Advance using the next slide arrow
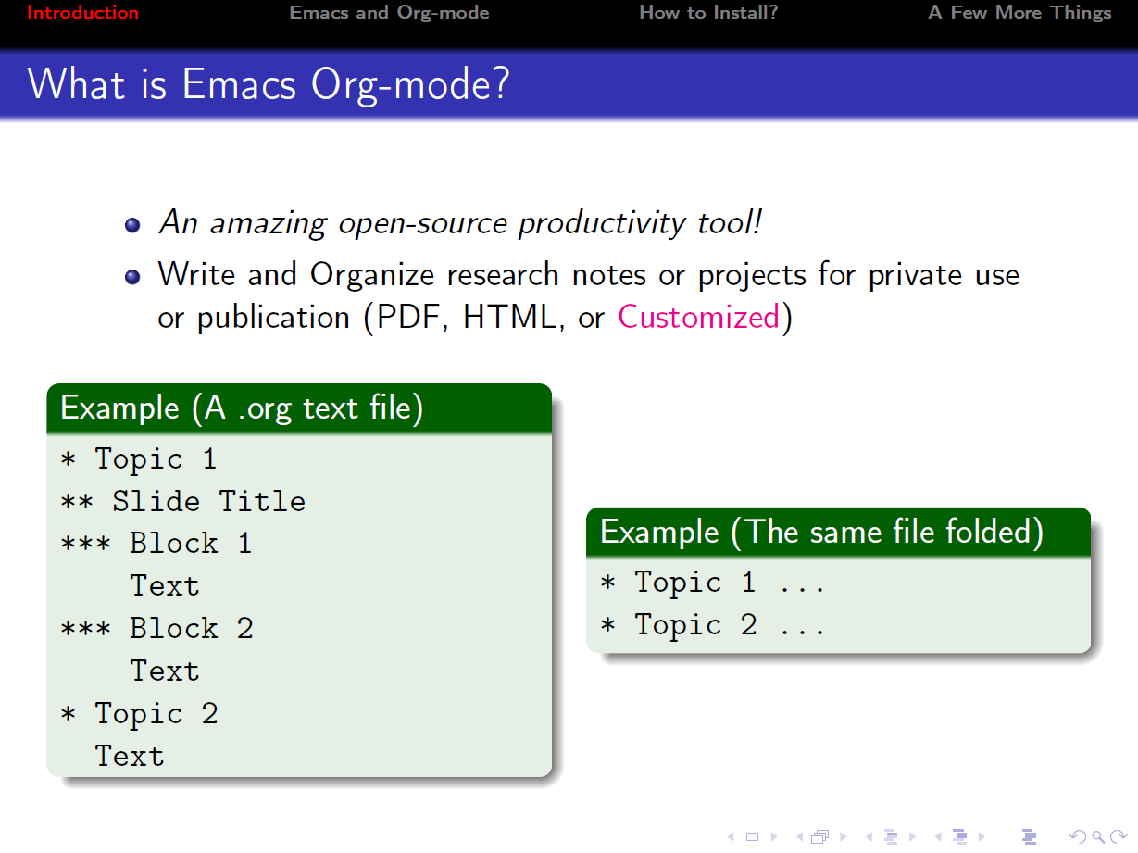 pyautogui.click(x=773, y=837)
